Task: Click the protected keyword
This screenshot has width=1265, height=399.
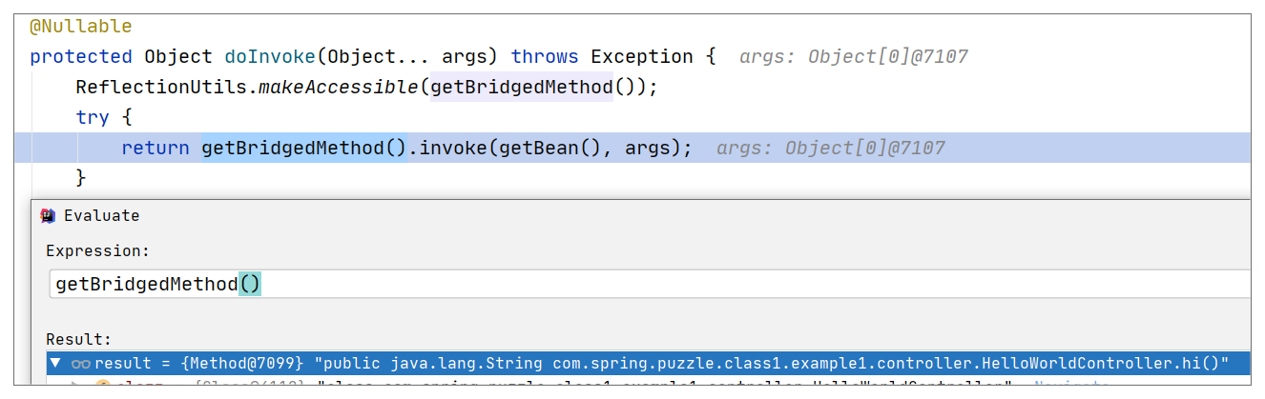Action: pos(81,56)
